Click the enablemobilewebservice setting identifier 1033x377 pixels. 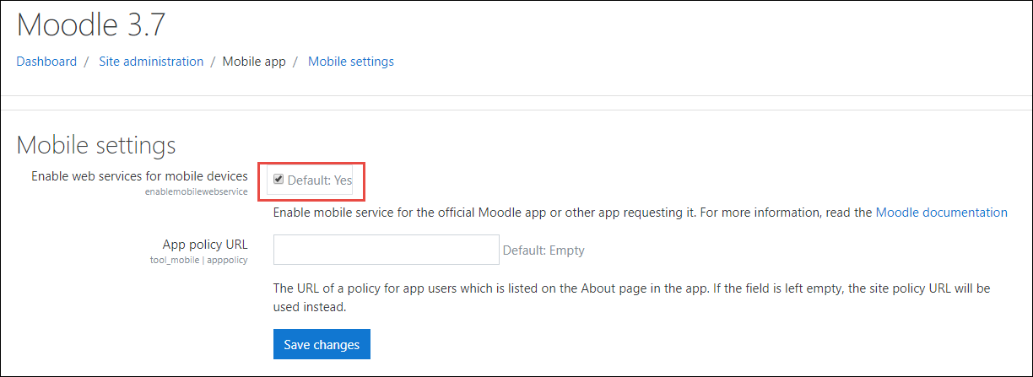(x=196, y=191)
